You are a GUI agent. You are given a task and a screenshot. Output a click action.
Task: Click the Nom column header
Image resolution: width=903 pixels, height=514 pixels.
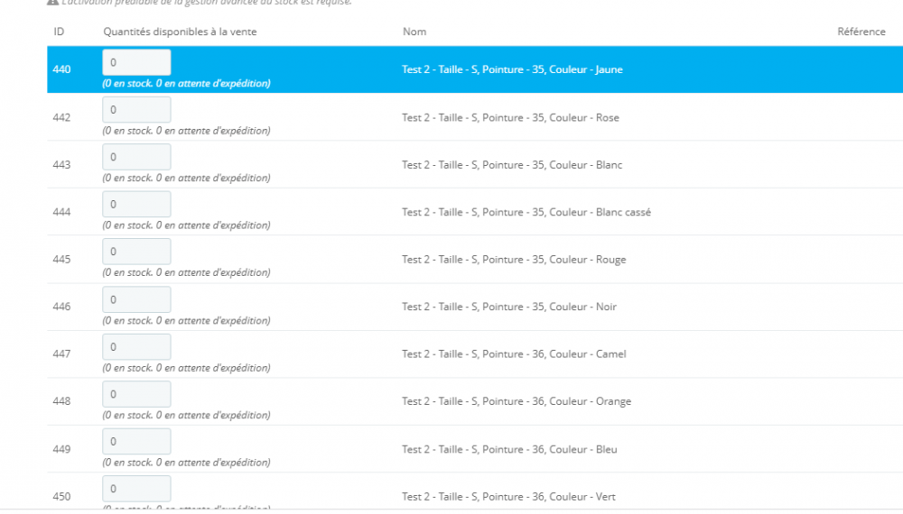pyautogui.click(x=414, y=32)
